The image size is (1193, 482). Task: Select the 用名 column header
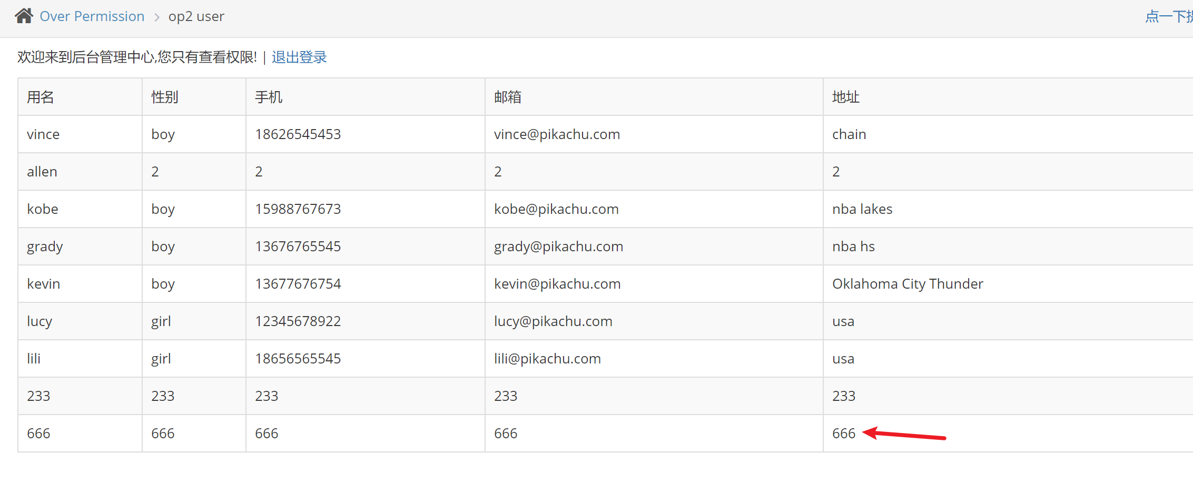pyautogui.click(x=41, y=97)
